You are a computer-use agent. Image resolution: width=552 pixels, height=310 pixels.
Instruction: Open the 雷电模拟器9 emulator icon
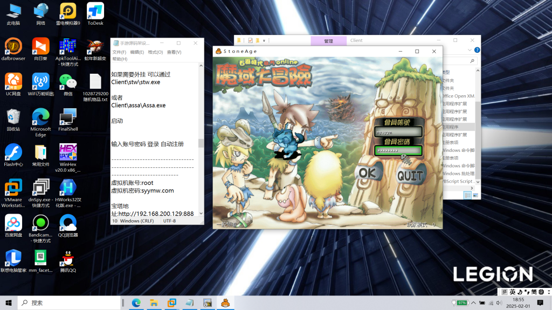click(68, 14)
